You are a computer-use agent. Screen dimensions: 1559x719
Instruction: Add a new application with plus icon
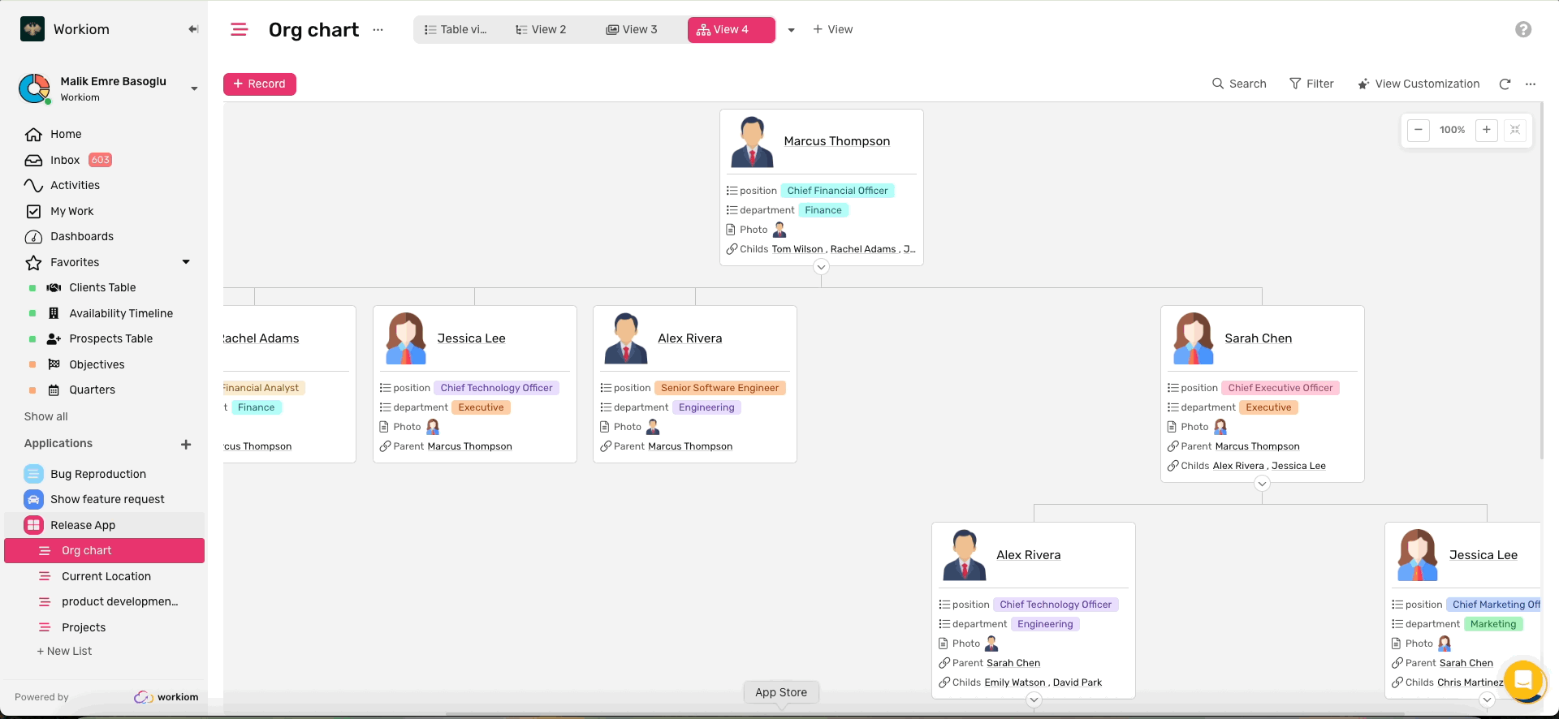tap(186, 445)
